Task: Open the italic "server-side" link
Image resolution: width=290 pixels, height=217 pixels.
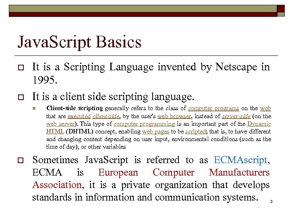Action: point(236,116)
